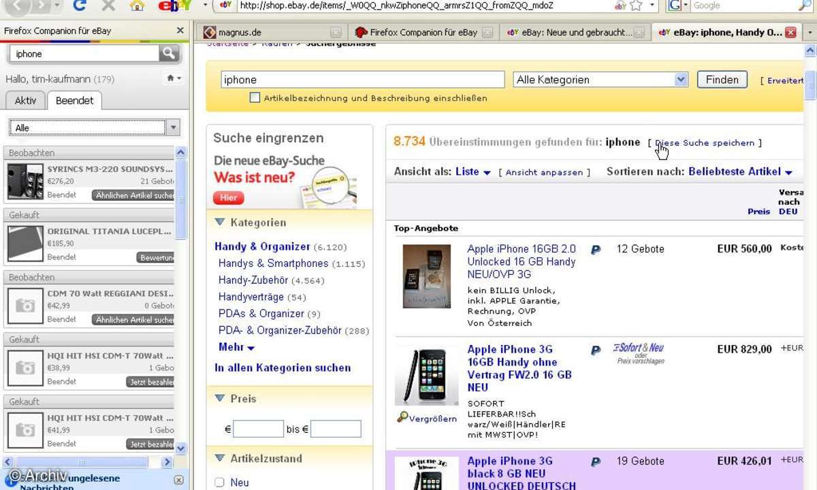Open the Apple iPhone 3G 16GB thumbnail
Screen dimensions: 817x490
click(x=426, y=376)
